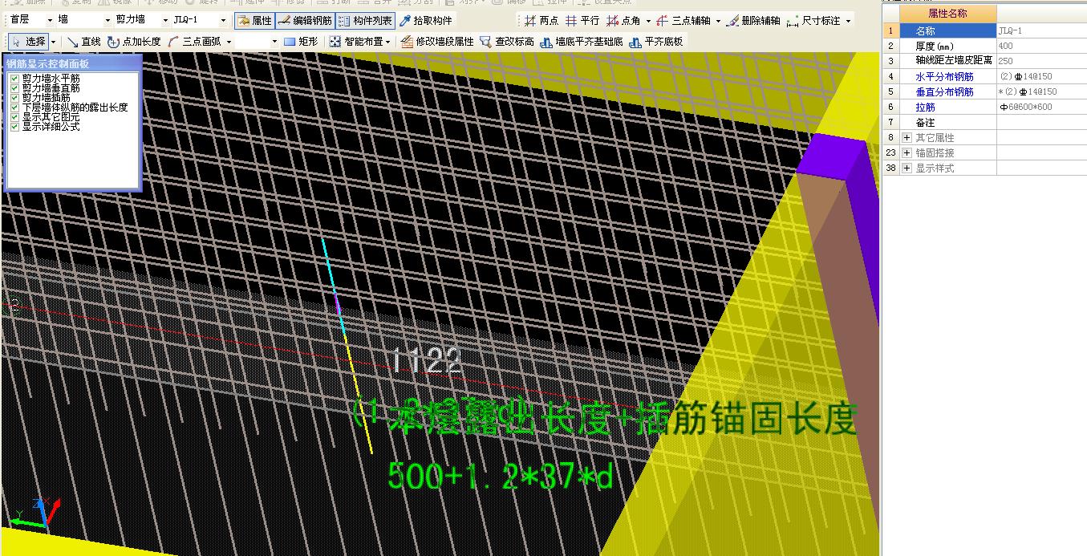This screenshot has width=1087, height=556.
Task: Pick the 三点画弧 three-point arc tool
Action: pos(195,41)
